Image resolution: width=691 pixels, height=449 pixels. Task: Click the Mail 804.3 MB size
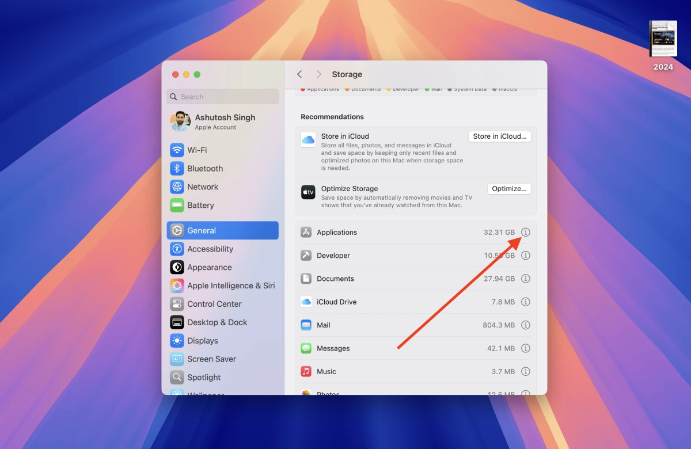coord(499,325)
